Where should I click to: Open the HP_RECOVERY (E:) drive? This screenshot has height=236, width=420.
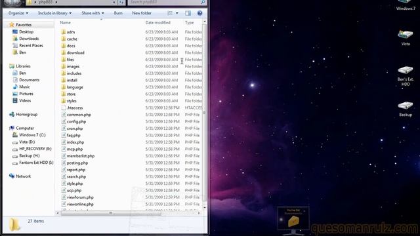(x=35, y=149)
